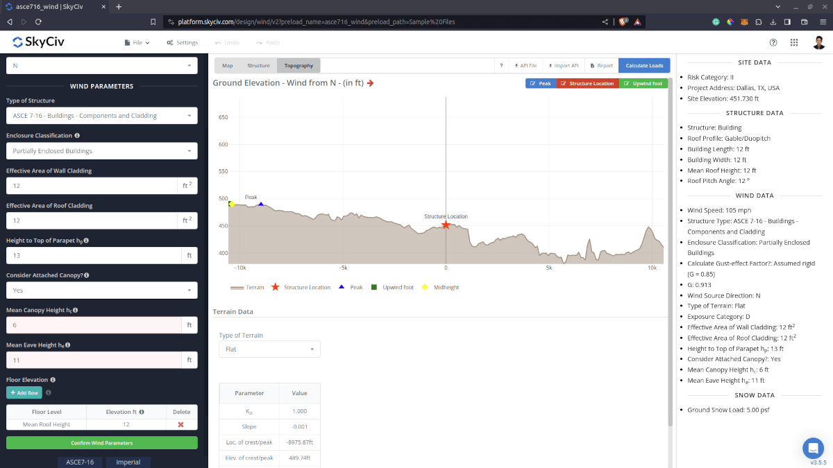
Task: Click the Height to Top of Parapet field
Action: click(93, 256)
